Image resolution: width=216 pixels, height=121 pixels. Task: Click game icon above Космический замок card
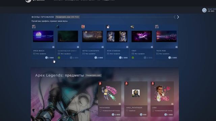pos(58,27)
